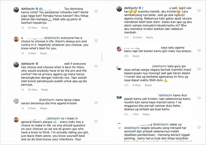Toggle like on "well, lagi2 sok tau" comment

[x=198, y=11]
